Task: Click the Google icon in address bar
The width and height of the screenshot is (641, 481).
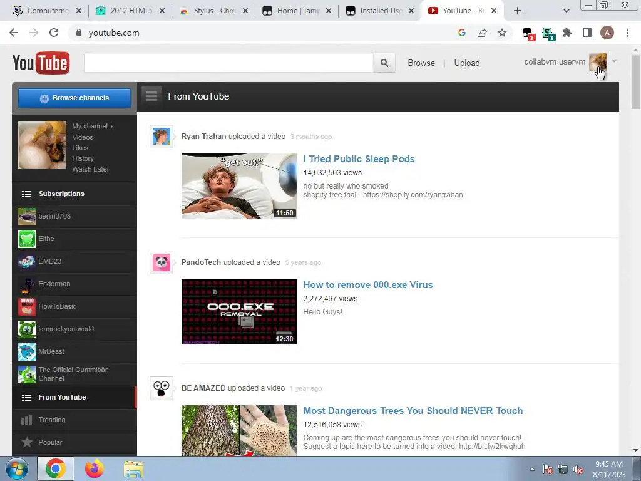Action: click(462, 33)
